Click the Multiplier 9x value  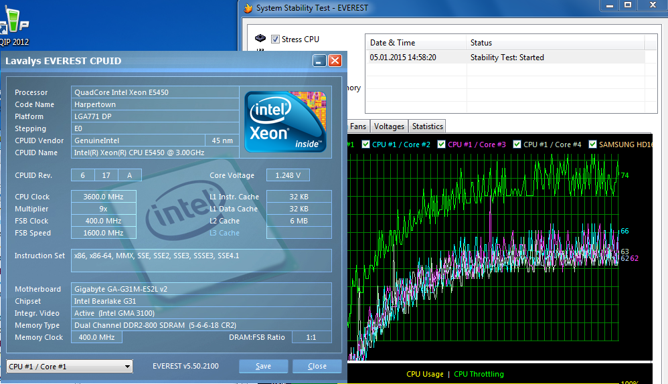point(104,209)
